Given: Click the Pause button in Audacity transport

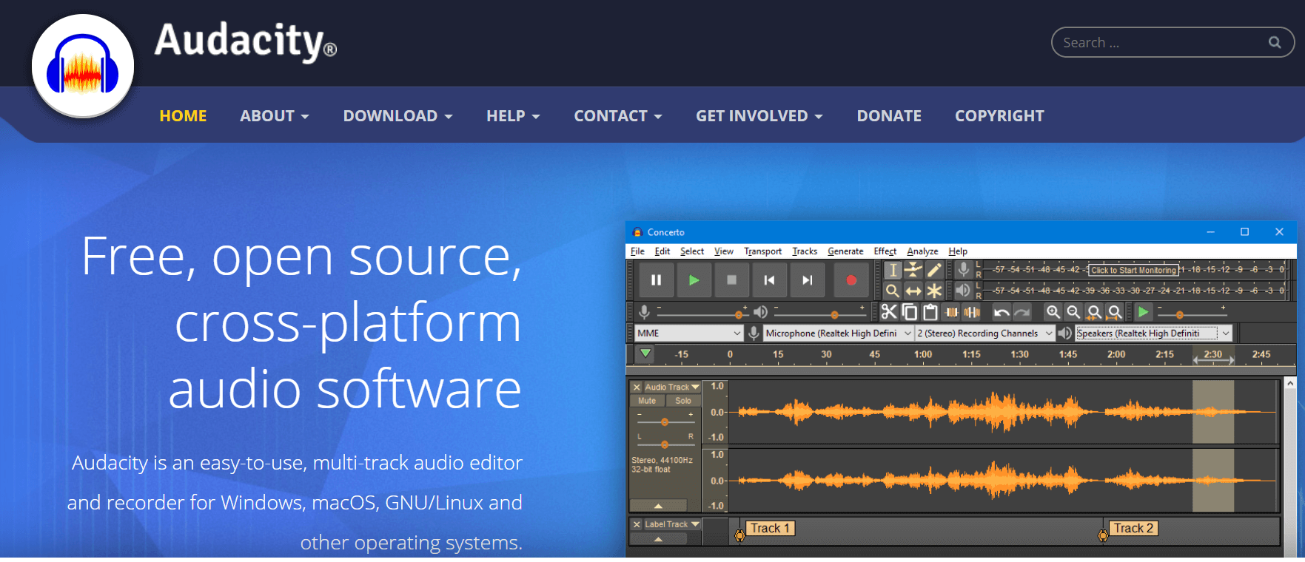Looking at the screenshot, I should pyautogui.click(x=656, y=280).
